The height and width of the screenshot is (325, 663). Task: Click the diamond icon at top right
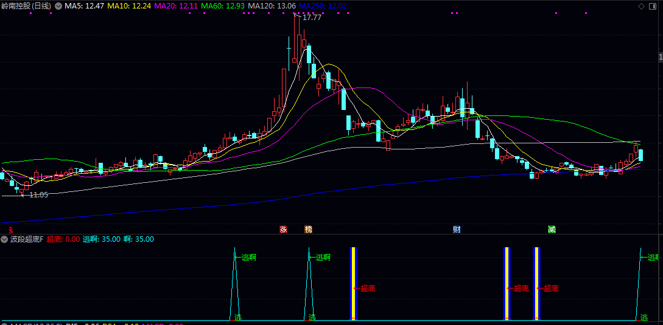[x=641, y=6]
